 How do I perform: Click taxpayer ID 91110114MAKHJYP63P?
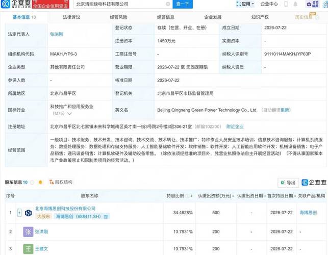(287, 54)
